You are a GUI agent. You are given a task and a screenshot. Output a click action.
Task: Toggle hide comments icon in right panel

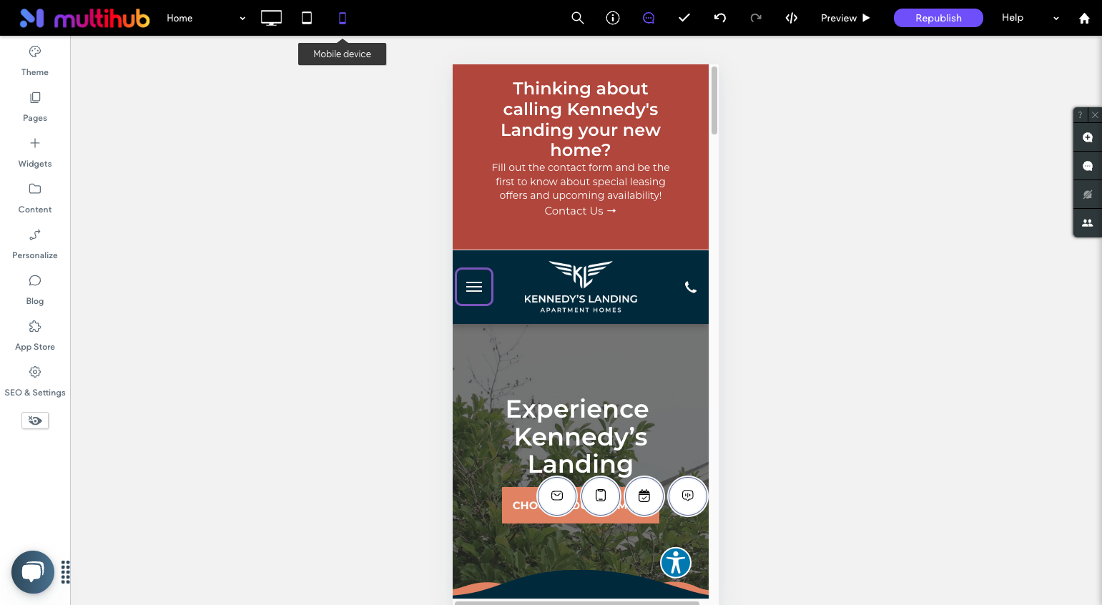pos(1088,195)
